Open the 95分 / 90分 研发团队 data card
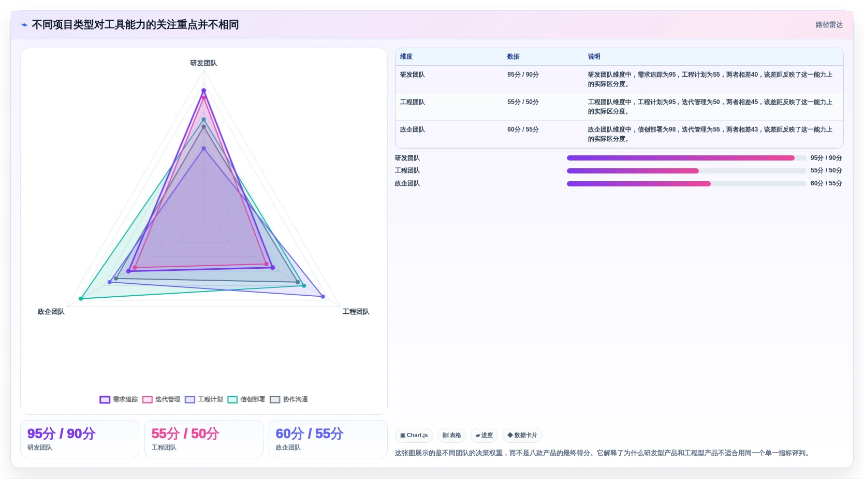The height and width of the screenshot is (479, 864). coord(80,439)
